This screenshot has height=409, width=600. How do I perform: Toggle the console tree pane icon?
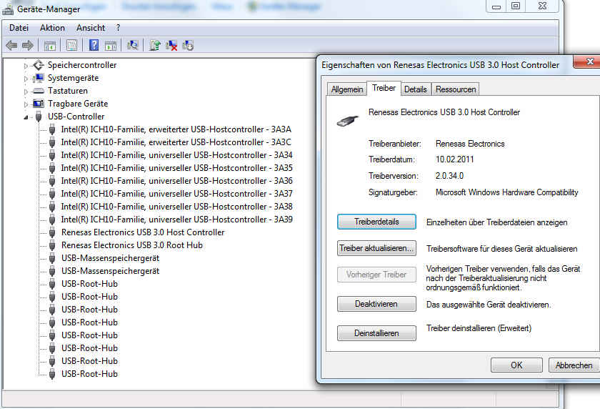(x=50, y=46)
